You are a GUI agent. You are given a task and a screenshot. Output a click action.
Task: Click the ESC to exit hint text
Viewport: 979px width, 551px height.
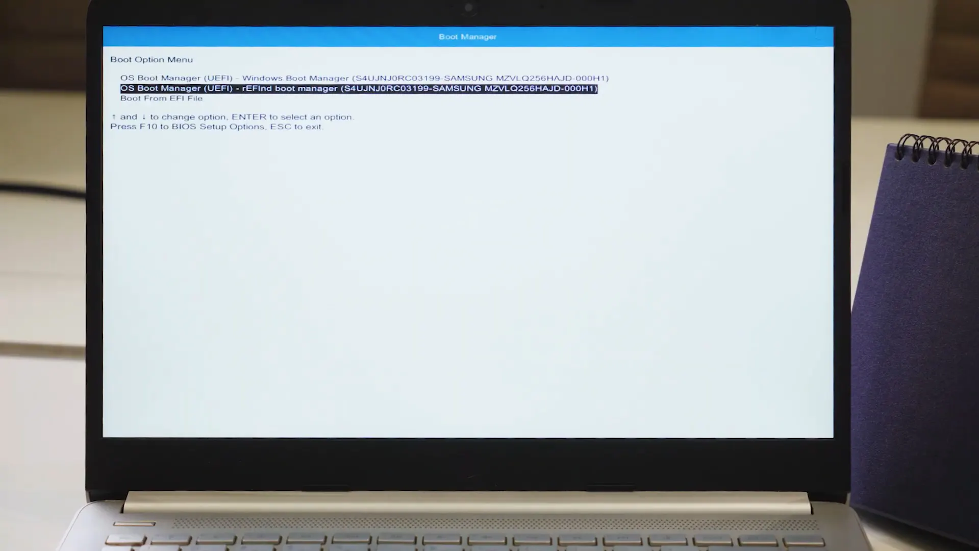(x=296, y=126)
